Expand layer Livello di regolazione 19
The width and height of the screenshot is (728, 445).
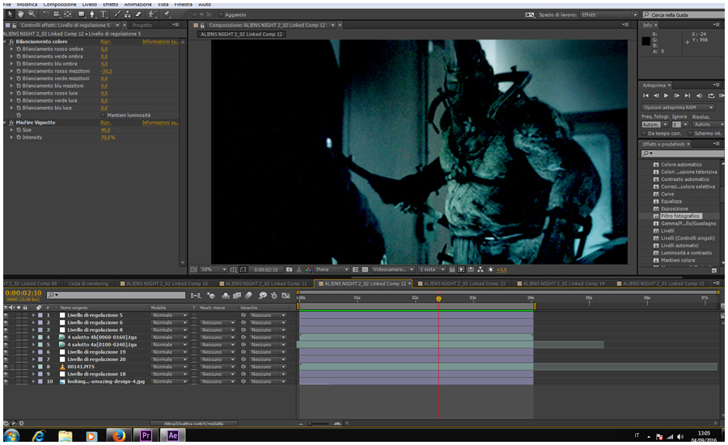[33, 352]
